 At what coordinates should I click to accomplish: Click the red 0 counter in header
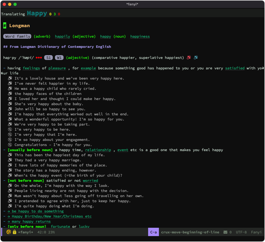click(59, 14)
